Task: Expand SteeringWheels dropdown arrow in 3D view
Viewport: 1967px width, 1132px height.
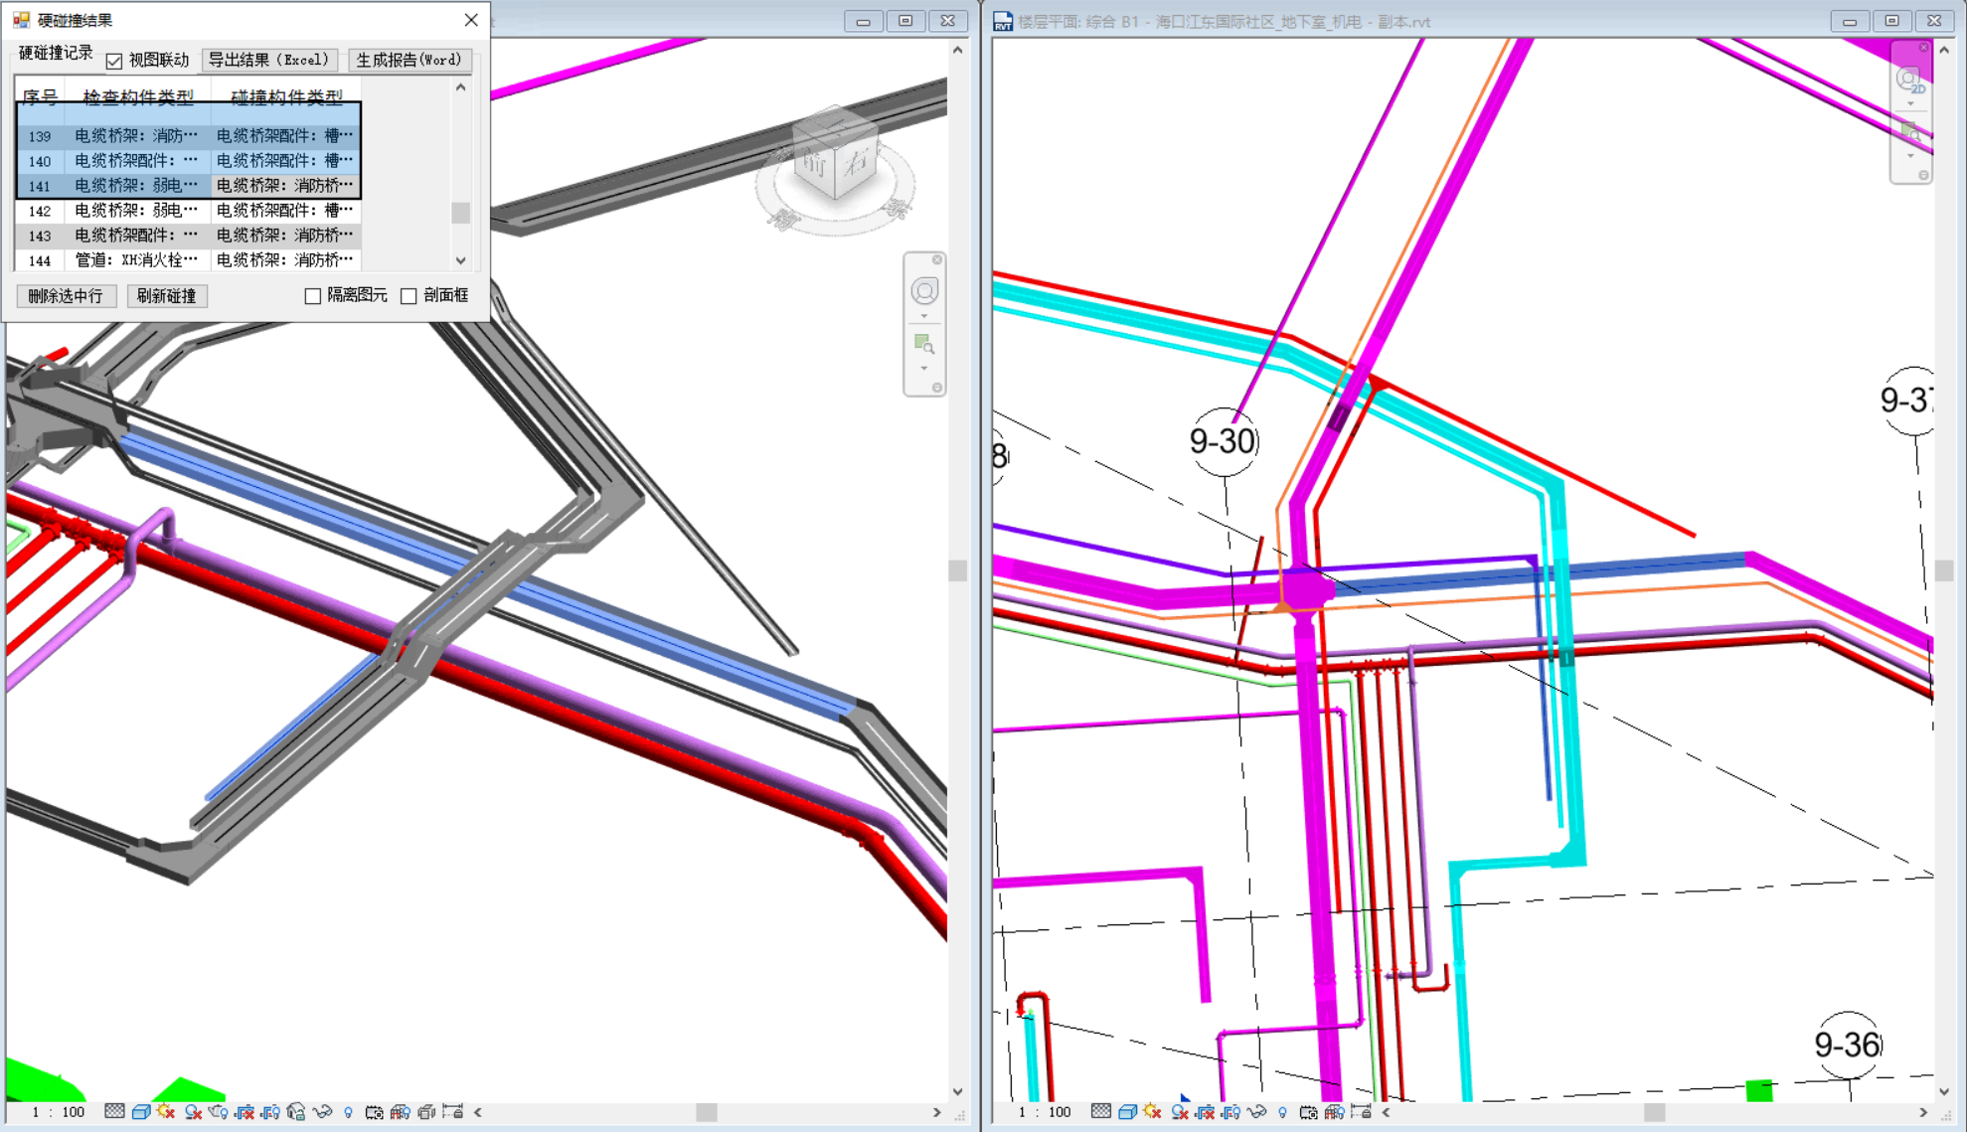Action: coord(924,316)
